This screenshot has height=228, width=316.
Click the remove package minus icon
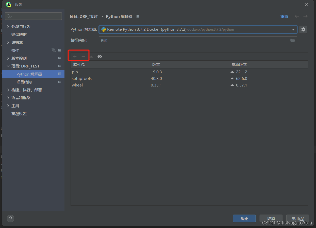pyautogui.click(x=83, y=57)
